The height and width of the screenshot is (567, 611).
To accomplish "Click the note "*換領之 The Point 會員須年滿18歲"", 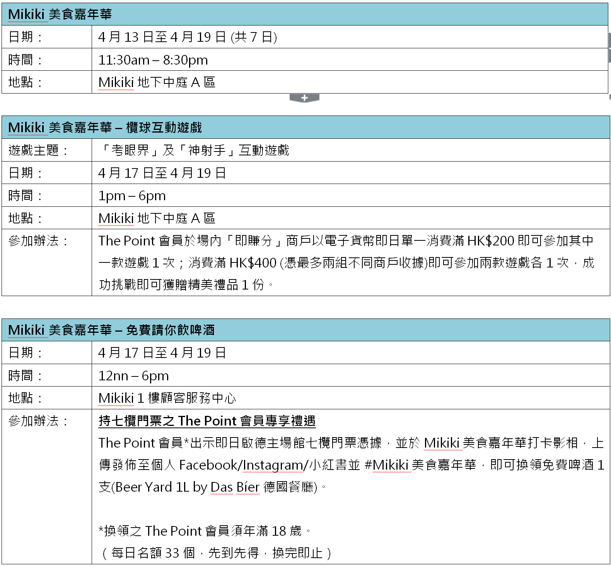I will click(200, 531).
